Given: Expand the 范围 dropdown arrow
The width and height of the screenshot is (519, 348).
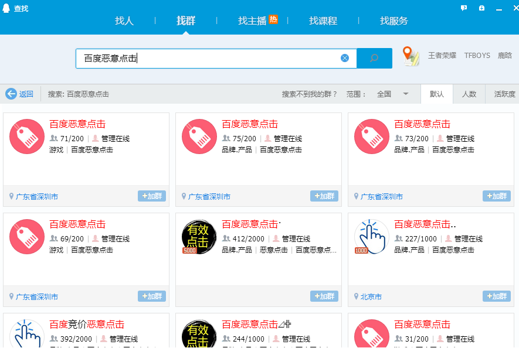Looking at the screenshot, I should pyautogui.click(x=405, y=94).
